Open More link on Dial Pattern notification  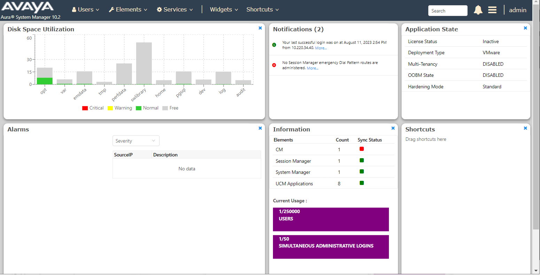pos(313,68)
